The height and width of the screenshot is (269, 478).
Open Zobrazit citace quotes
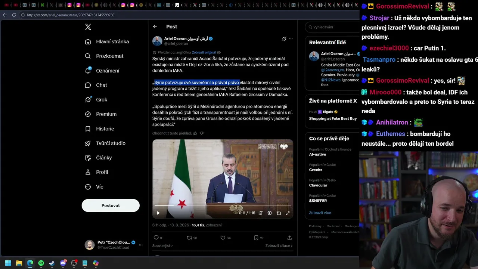(279, 246)
